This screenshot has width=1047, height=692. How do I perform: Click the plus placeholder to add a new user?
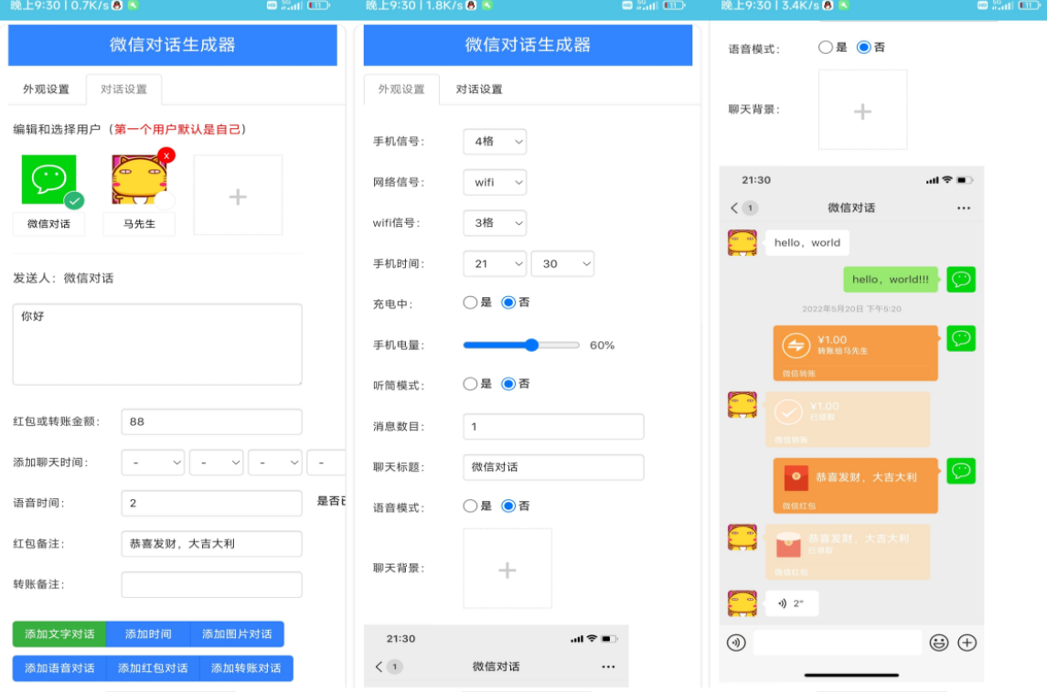point(240,195)
